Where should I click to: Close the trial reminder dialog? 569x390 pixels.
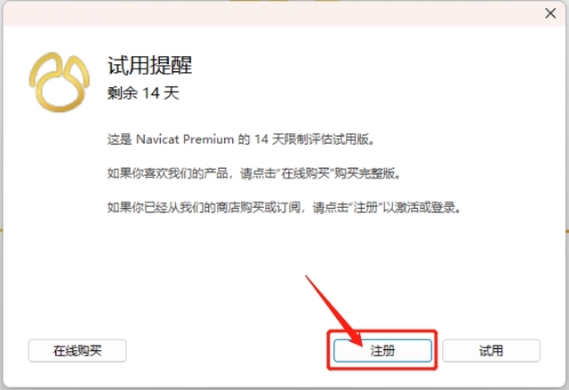(x=550, y=13)
